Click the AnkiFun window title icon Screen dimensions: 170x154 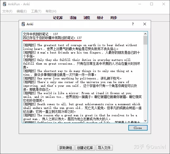tap(4, 4)
